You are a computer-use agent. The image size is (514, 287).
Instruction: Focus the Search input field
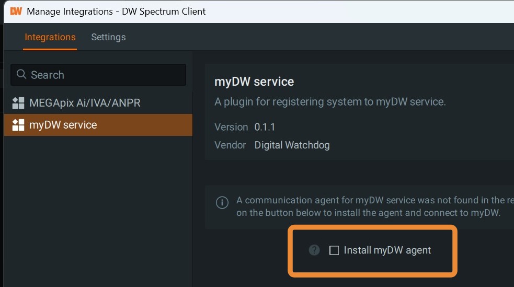tap(98, 75)
